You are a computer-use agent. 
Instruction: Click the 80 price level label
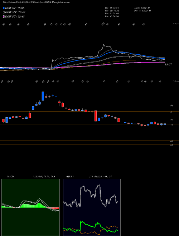(171, 120)
